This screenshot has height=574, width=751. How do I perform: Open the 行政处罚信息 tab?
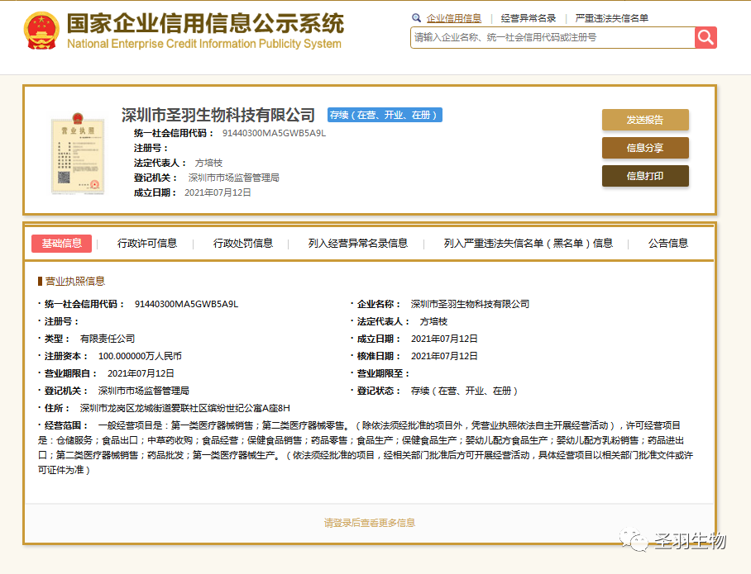click(x=243, y=243)
